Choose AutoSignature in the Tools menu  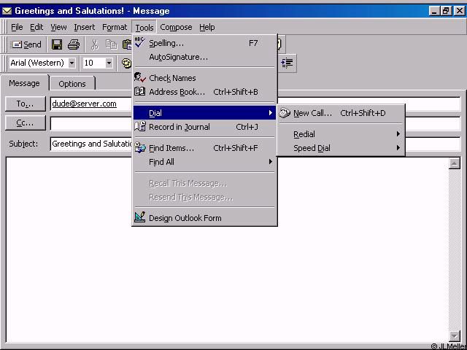click(x=204, y=57)
